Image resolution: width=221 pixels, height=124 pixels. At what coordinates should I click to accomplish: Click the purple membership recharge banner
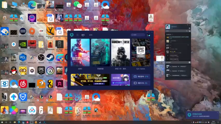coord(120,80)
